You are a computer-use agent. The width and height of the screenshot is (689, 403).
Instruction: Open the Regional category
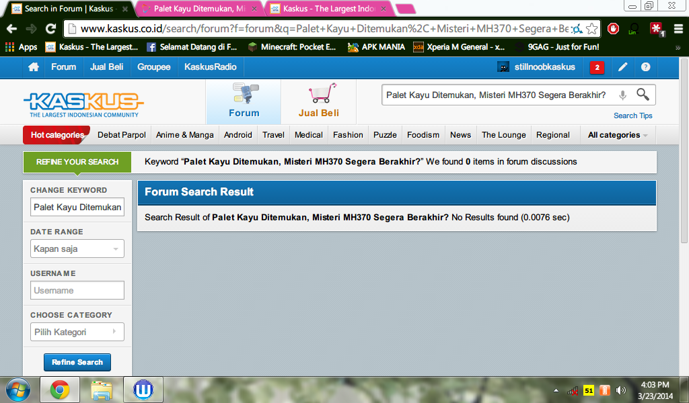(x=553, y=135)
